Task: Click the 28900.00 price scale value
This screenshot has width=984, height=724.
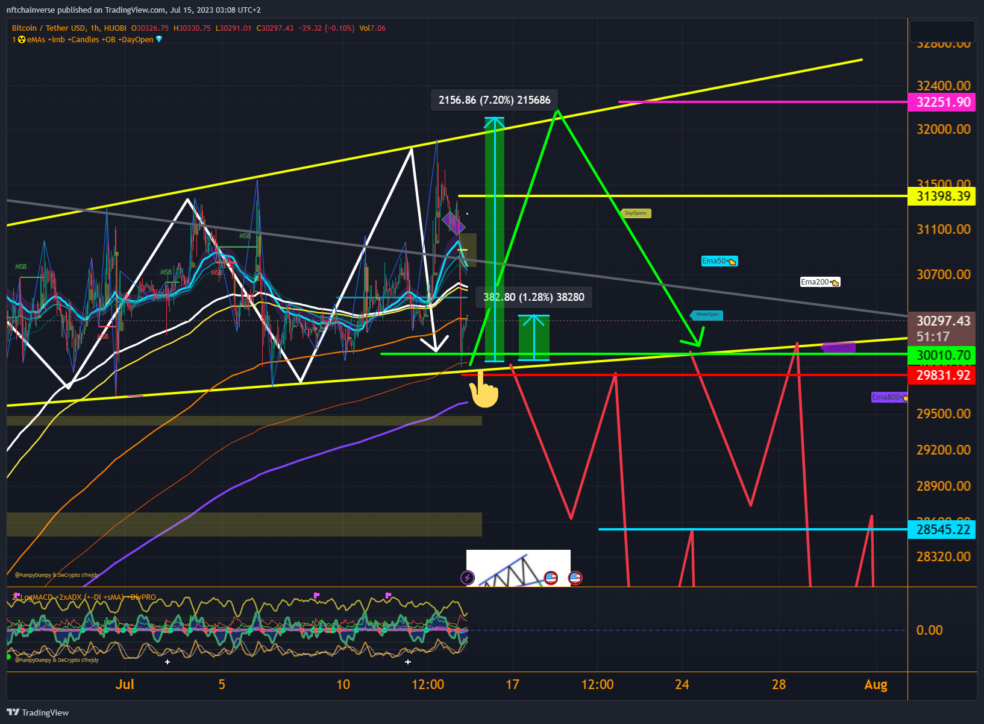Action: pyautogui.click(x=943, y=486)
